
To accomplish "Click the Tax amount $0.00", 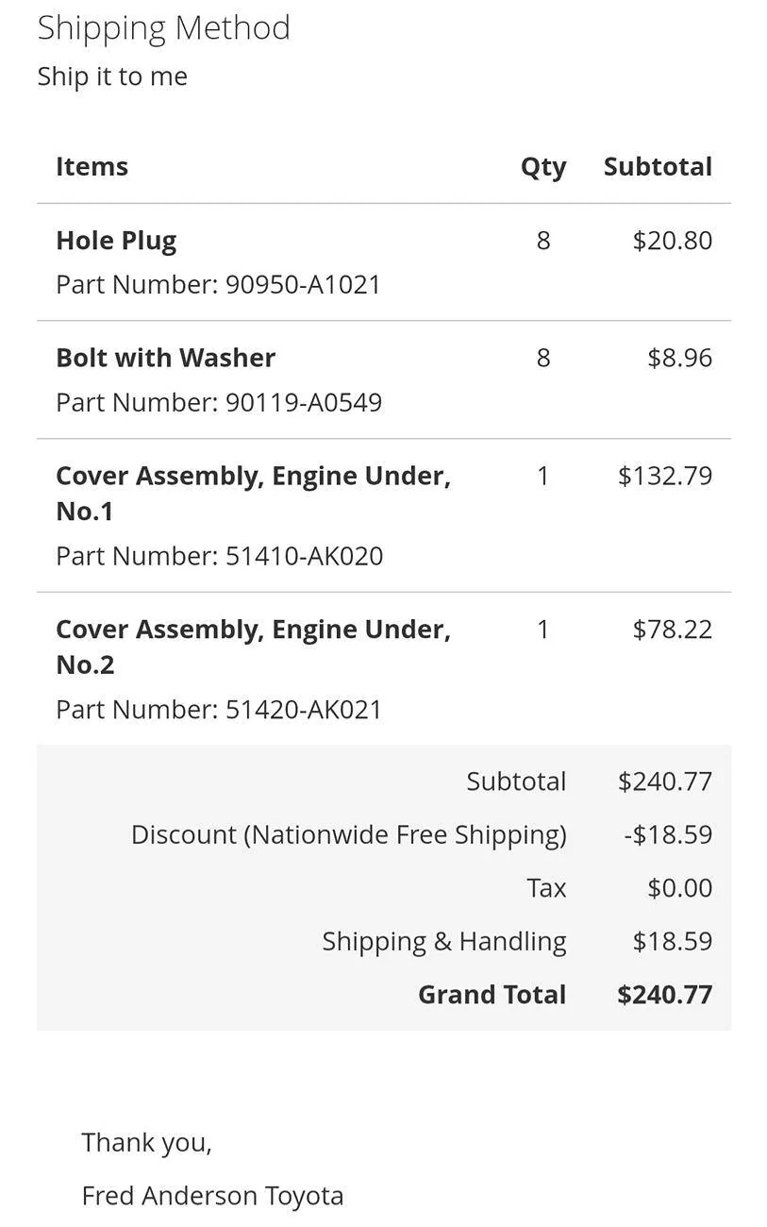I will (x=680, y=888).
